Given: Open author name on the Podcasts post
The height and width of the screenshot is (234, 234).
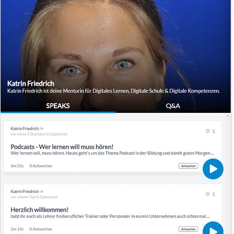Looking at the screenshot, I should (25, 128).
